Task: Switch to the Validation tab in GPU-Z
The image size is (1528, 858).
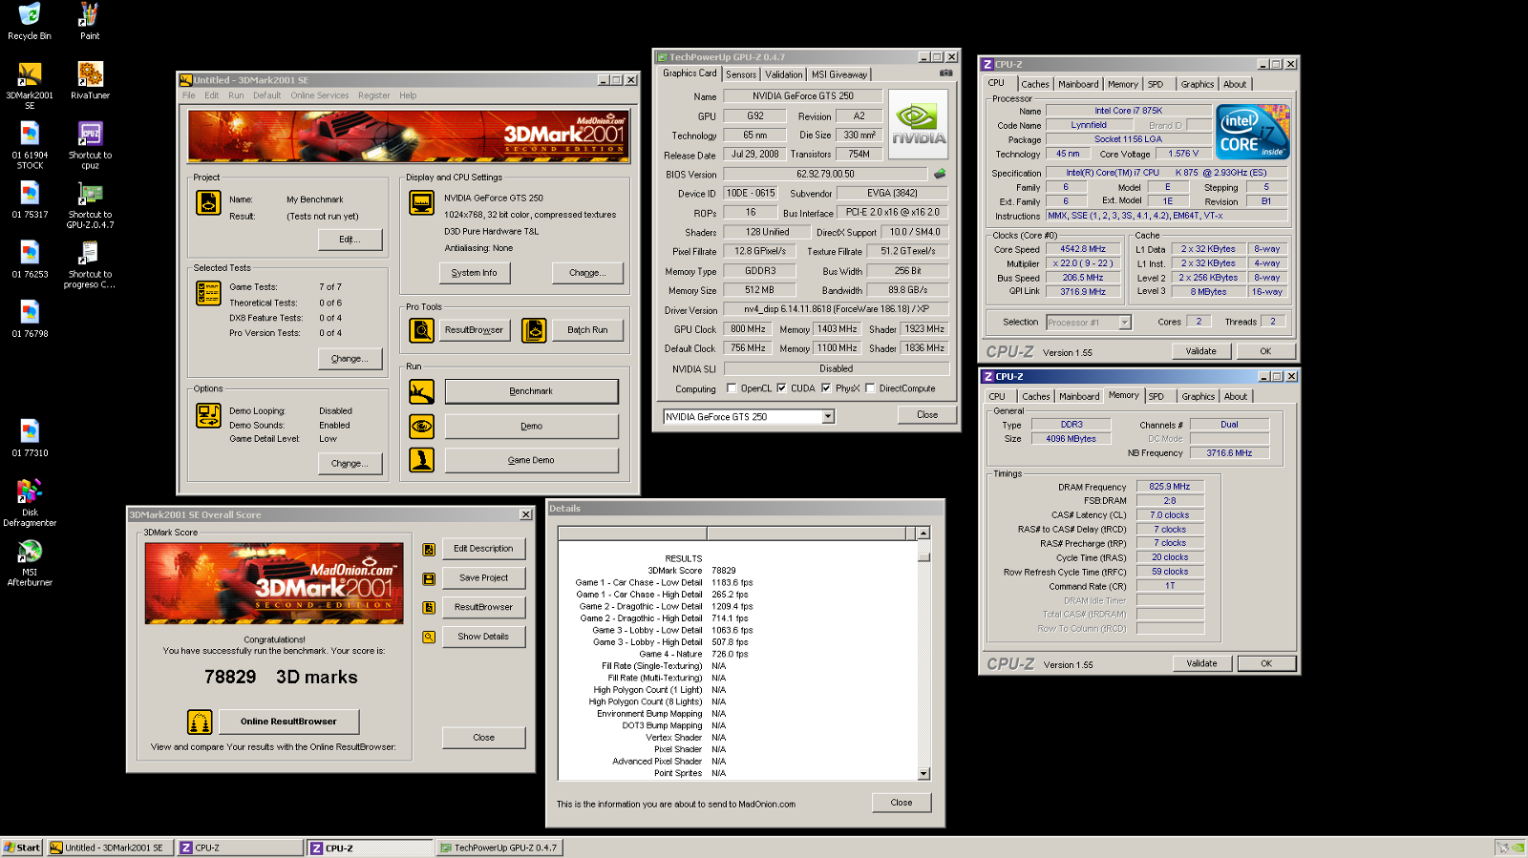Action: coord(784,74)
